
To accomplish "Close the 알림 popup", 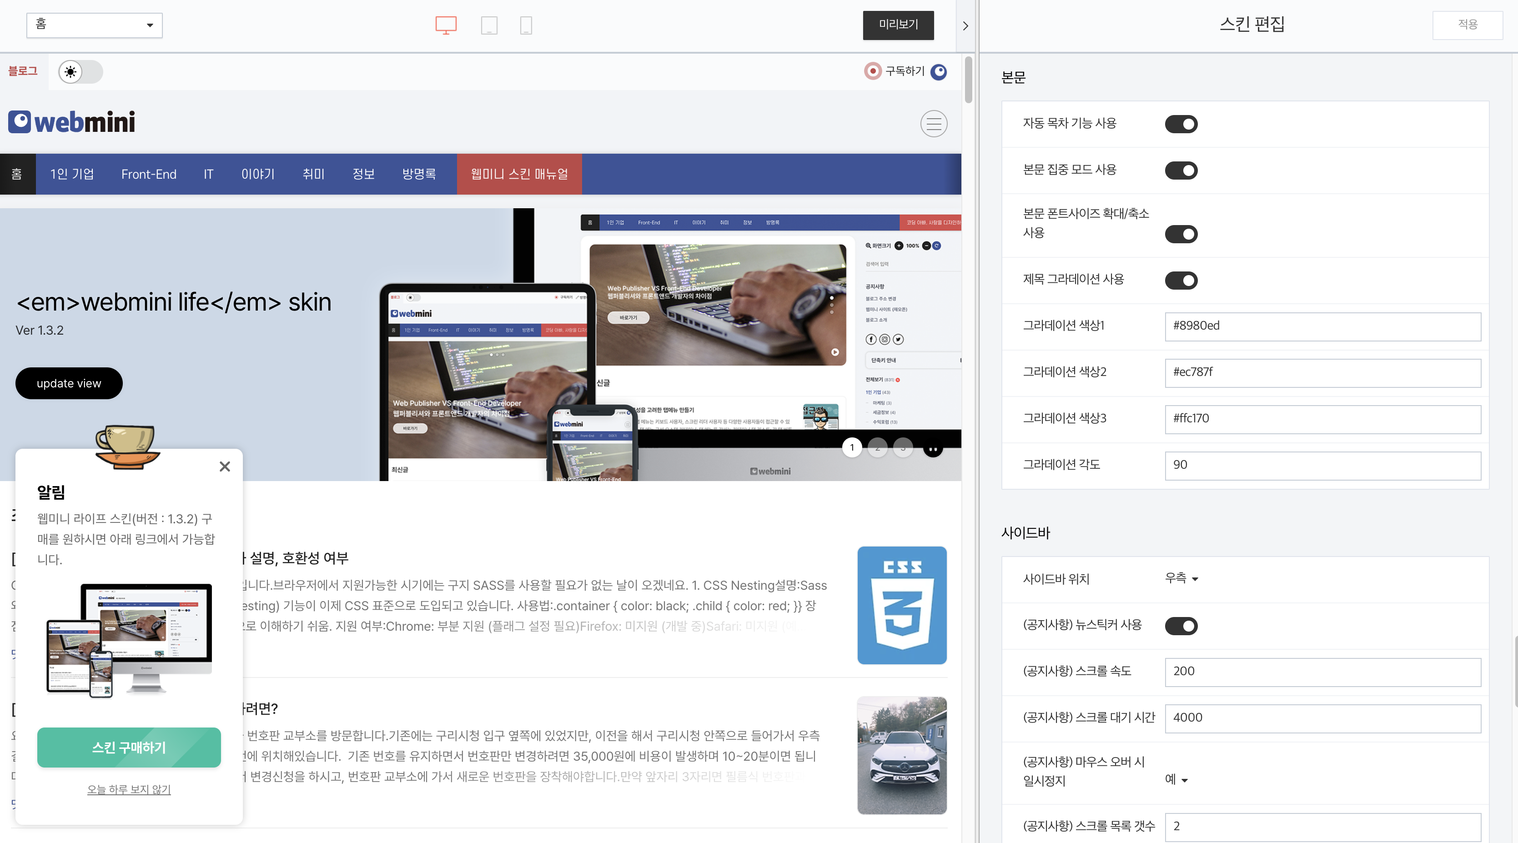I will click(x=225, y=467).
